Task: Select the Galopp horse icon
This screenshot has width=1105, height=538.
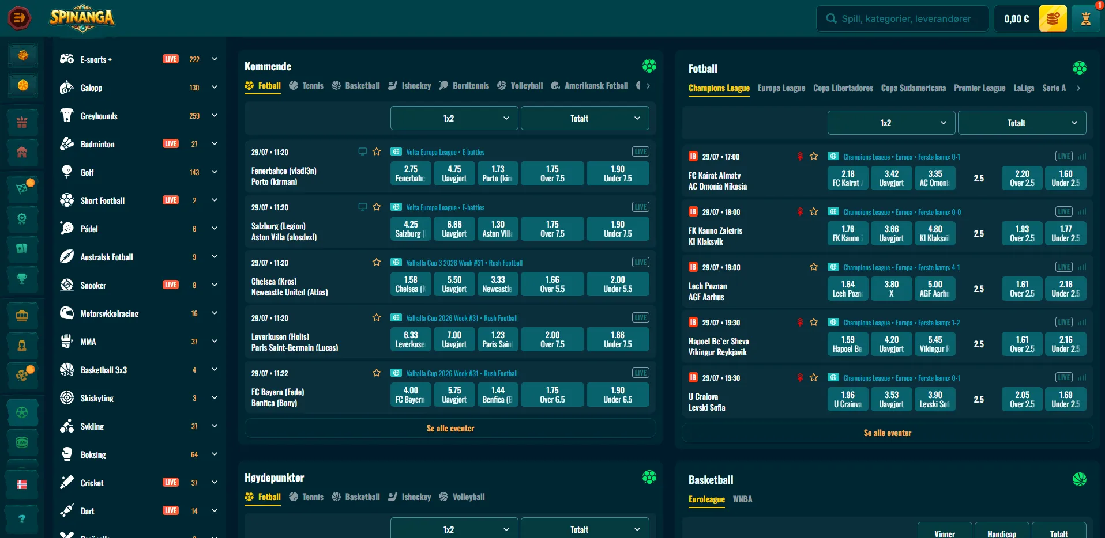Action: click(x=67, y=88)
